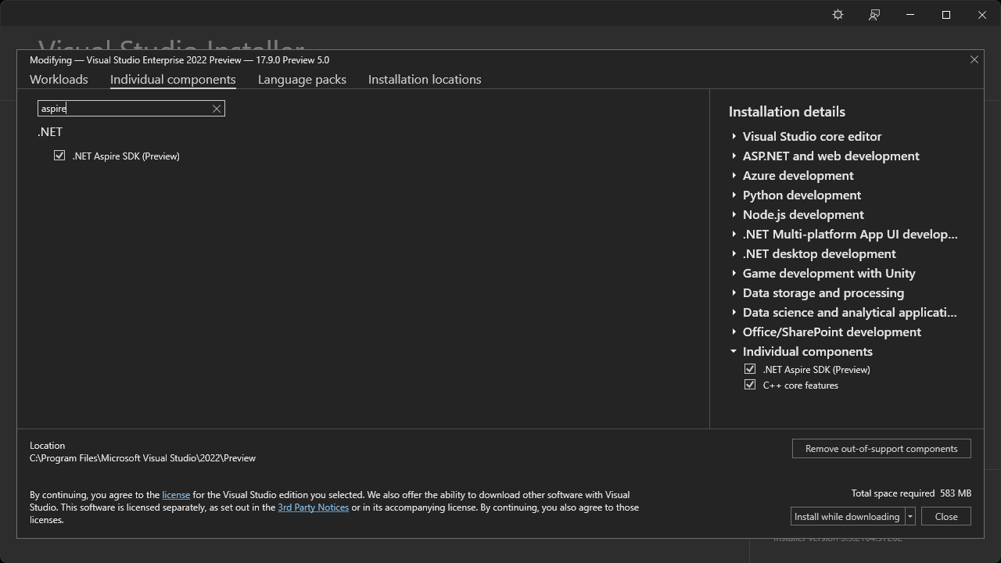Click inside the component search field
Viewport: 1001px width, 563px height.
click(x=125, y=108)
